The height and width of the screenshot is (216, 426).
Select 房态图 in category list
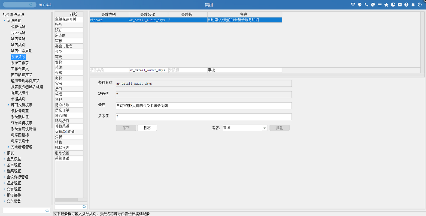(x=69, y=35)
